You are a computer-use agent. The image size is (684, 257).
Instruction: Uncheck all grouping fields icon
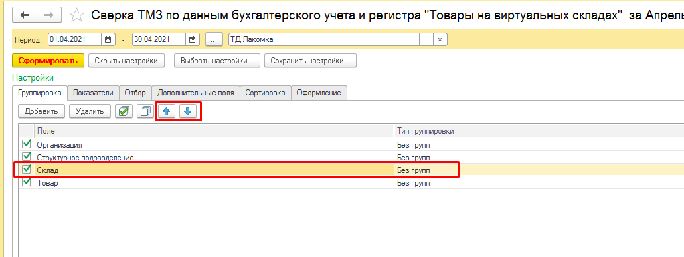145,111
